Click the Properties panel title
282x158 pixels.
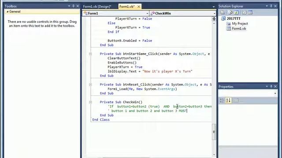pyautogui.click(x=226, y=87)
